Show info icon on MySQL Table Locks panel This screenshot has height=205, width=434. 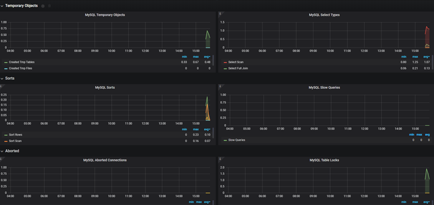pos(220,159)
